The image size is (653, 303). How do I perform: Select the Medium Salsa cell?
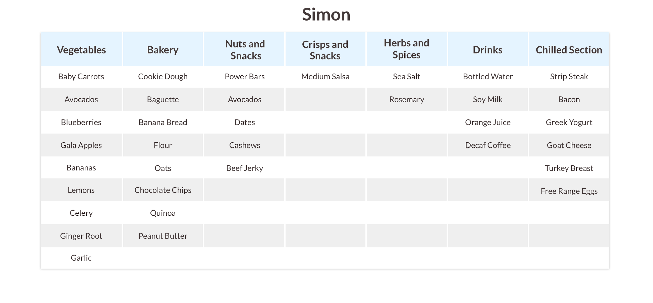(x=325, y=77)
